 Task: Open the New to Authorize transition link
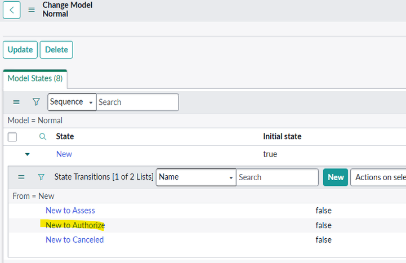tap(75, 225)
